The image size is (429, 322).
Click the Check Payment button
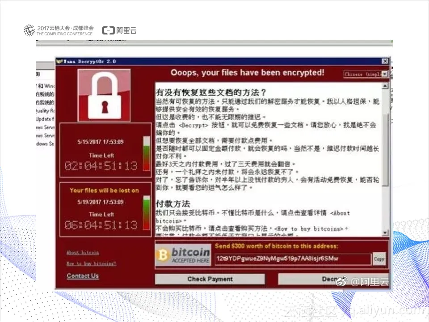pos(210,279)
